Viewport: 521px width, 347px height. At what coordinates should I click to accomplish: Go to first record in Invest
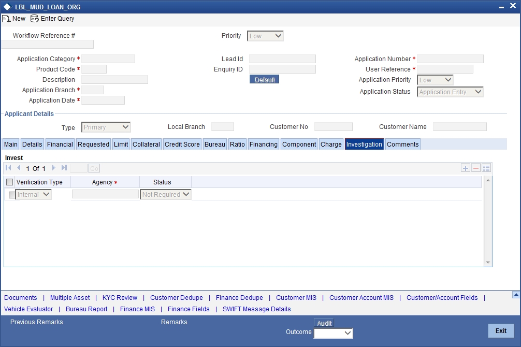tap(9, 168)
